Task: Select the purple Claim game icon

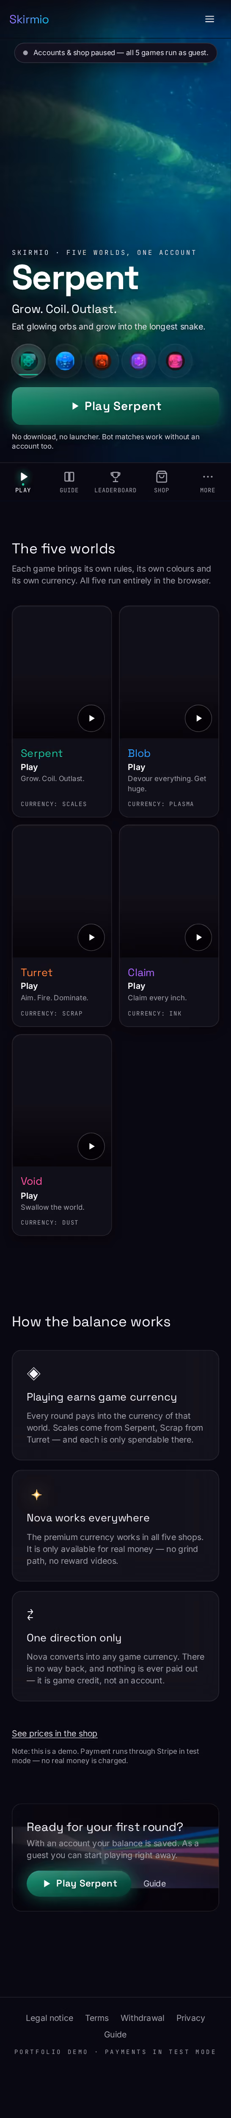Action: 138,360
